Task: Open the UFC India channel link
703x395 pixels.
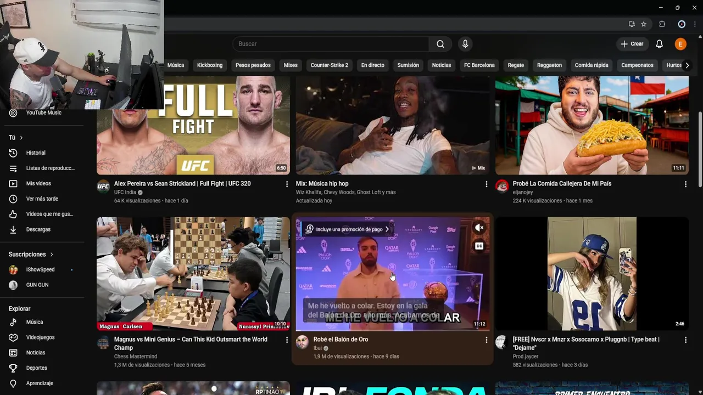Action: tap(125, 193)
